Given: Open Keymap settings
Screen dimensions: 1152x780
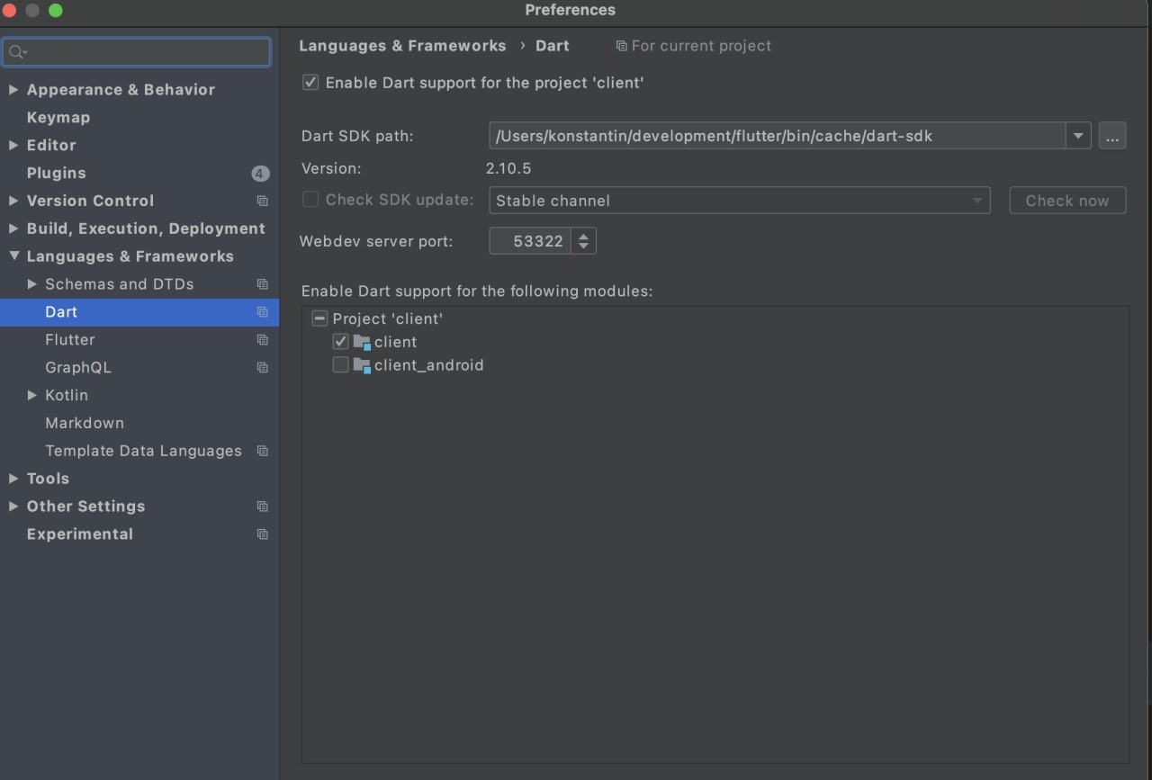Looking at the screenshot, I should [x=58, y=118].
